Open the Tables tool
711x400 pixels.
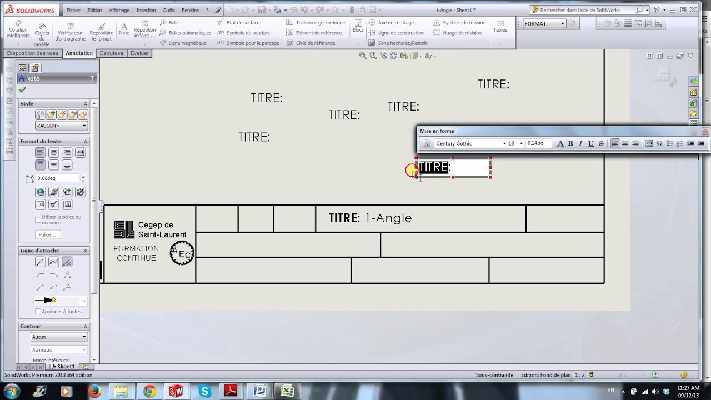click(500, 27)
